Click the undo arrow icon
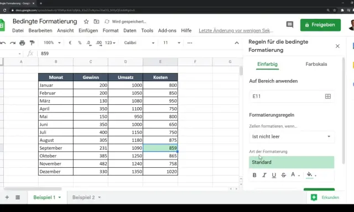 pos(3,43)
